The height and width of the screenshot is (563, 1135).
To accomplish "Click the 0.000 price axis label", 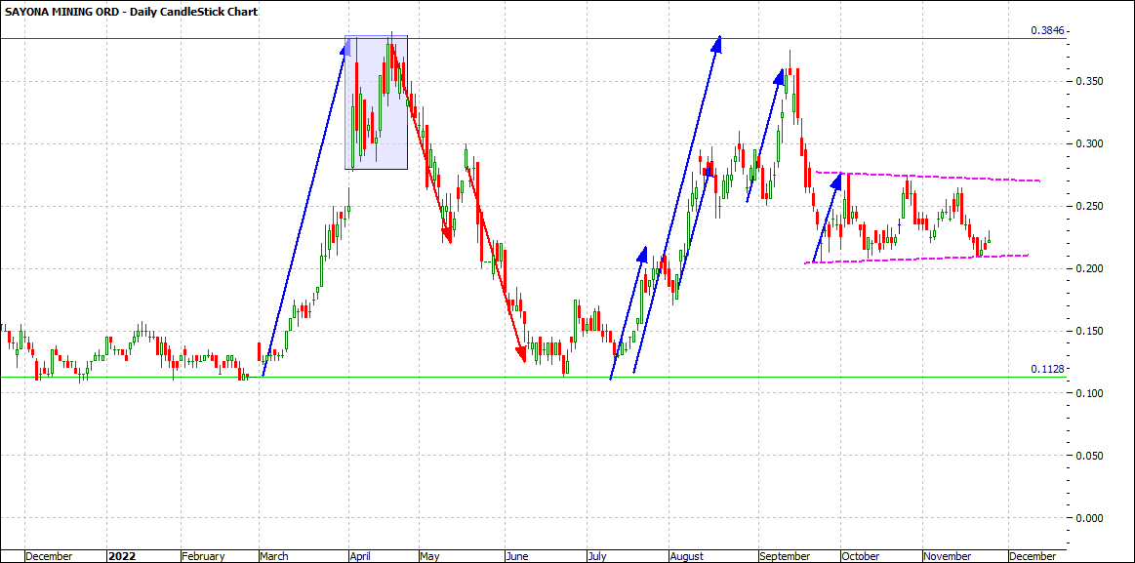I will (1088, 517).
